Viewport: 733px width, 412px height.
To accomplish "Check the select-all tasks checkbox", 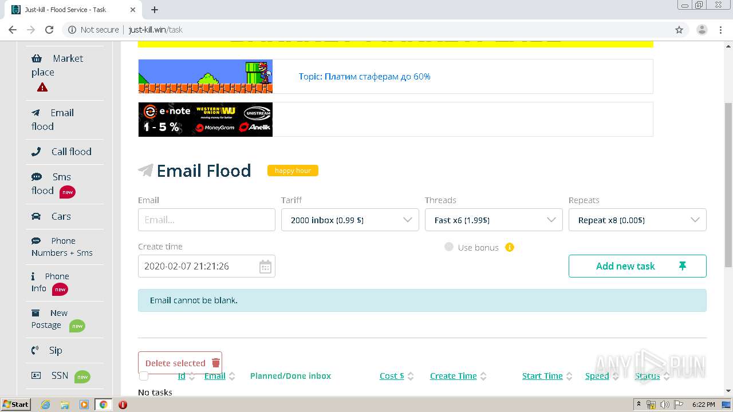I will (x=144, y=376).
